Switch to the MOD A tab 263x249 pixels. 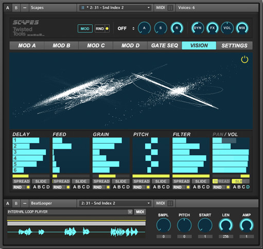click(27, 45)
